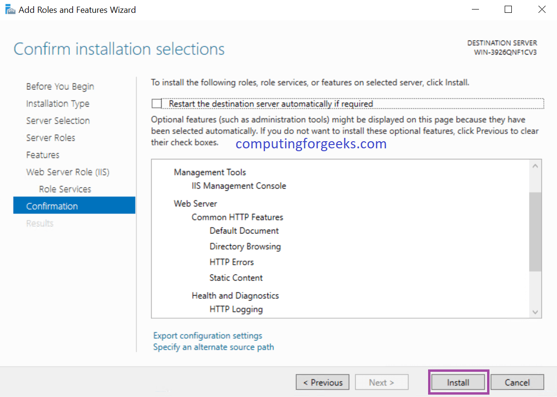The width and height of the screenshot is (557, 397).
Task: Select the Confirmation step
Action: 52,206
